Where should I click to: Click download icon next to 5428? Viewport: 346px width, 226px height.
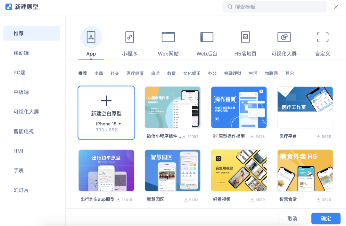[x=252, y=137]
